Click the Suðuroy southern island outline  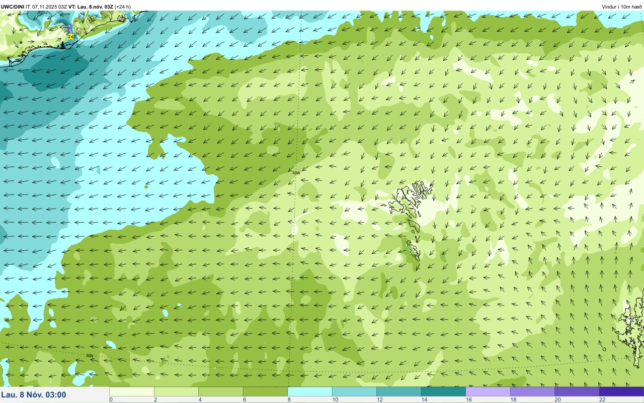[414, 251]
